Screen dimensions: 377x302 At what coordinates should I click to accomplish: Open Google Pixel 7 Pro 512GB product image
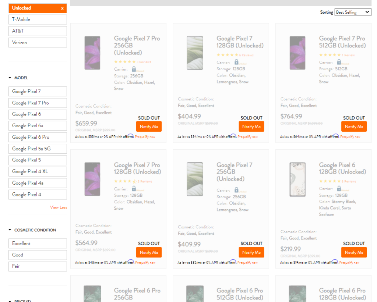[x=297, y=53]
